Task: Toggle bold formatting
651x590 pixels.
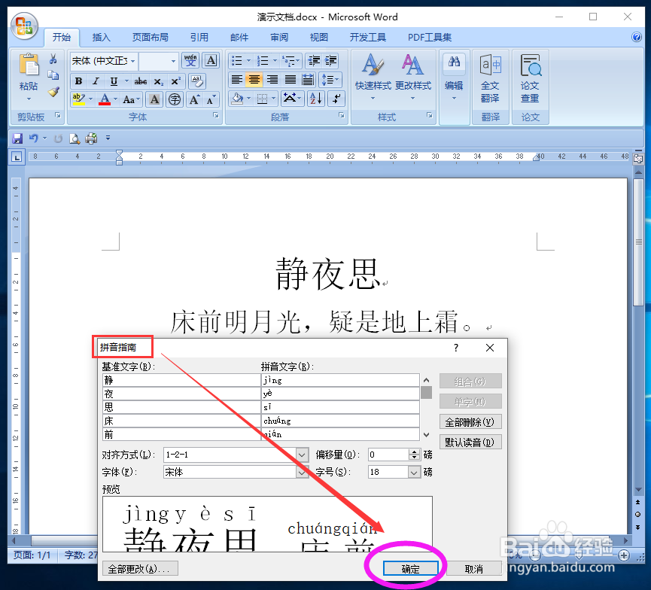Action: click(x=79, y=81)
